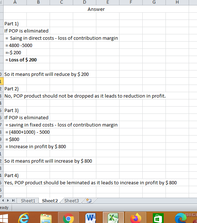The width and height of the screenshot is (197, 223).
Task: Select column G header
Action: (x=154, y=2)
